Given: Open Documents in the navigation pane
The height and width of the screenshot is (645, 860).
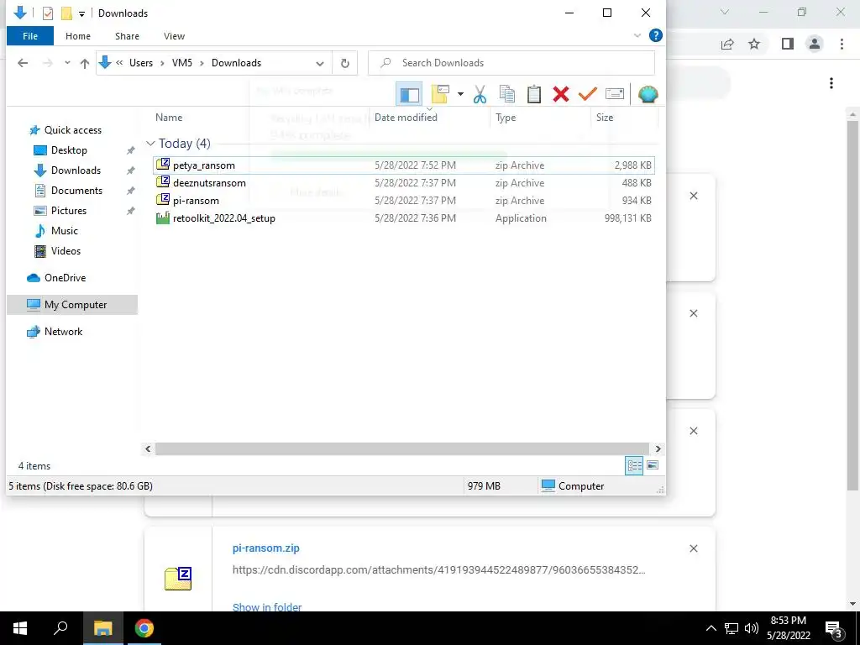Looking at the screenshot, I should [76, 191].
